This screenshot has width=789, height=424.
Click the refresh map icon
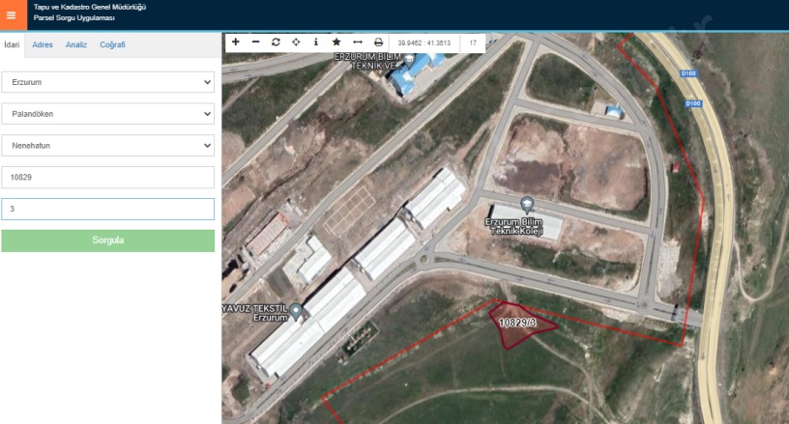pos(276,42)
